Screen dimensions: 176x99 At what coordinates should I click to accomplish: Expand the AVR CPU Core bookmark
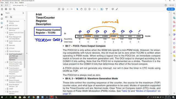coord(5,26)
